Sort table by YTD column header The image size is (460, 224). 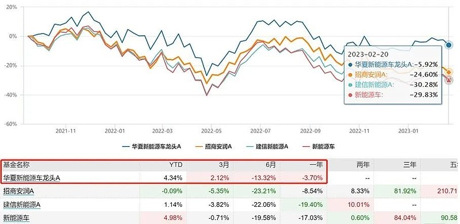[177, 165]
